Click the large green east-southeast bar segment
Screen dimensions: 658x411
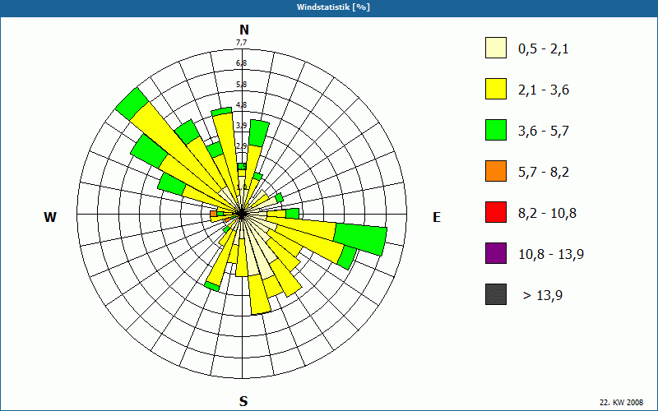pyautogui.click(x=361, y=239)
